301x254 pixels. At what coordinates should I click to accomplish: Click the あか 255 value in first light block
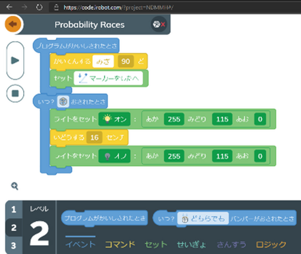pyautogui.click(x=172, y=119)
